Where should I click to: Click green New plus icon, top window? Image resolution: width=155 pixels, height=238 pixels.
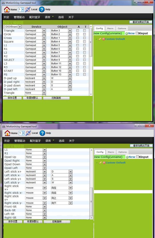pos(127,33)
